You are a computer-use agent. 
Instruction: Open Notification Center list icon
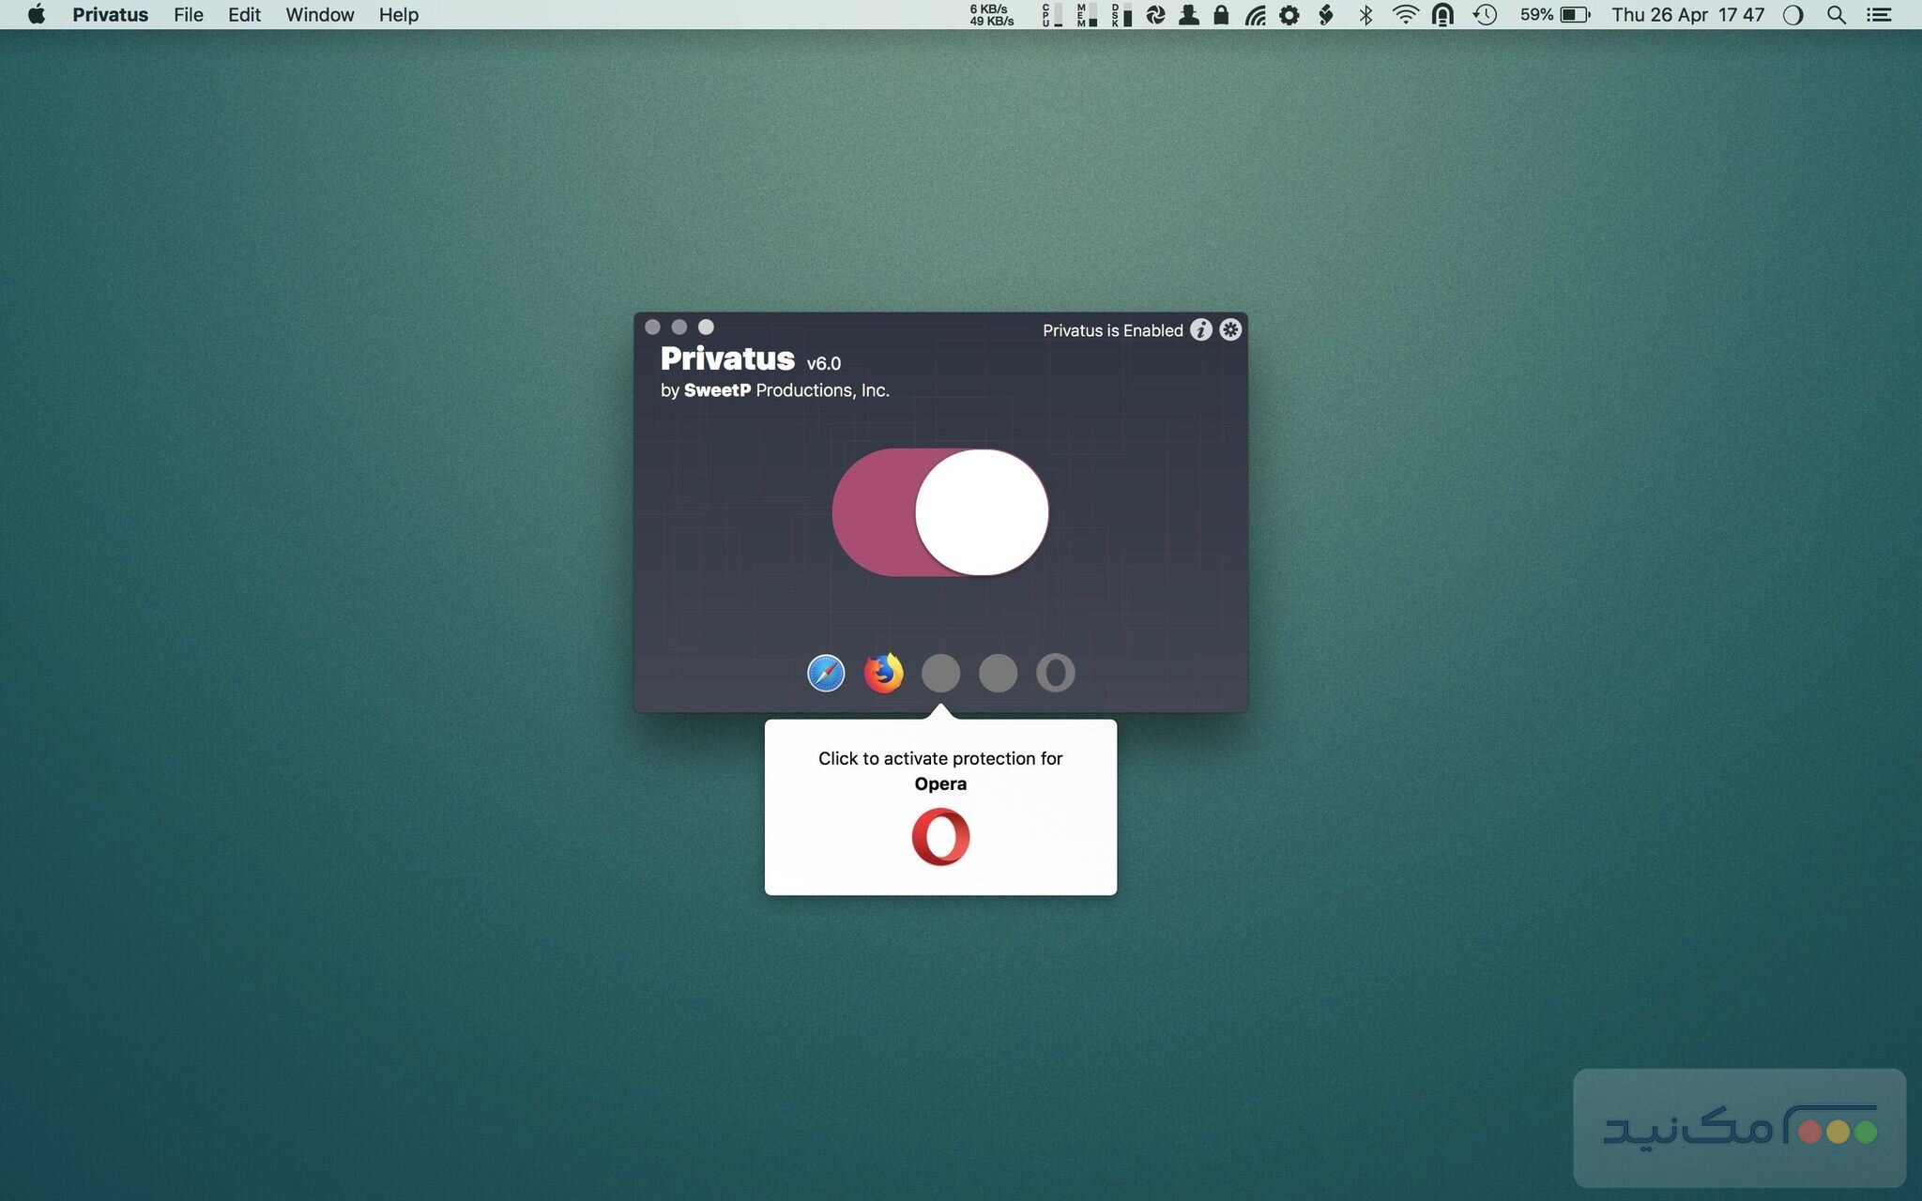click(1879, 15)
